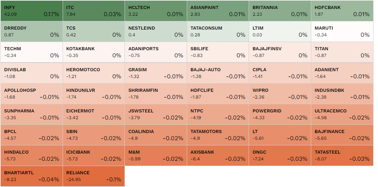The image size is (378, 187).
Task: Open the BHARTIARTL tile
Action: [31, 176]
